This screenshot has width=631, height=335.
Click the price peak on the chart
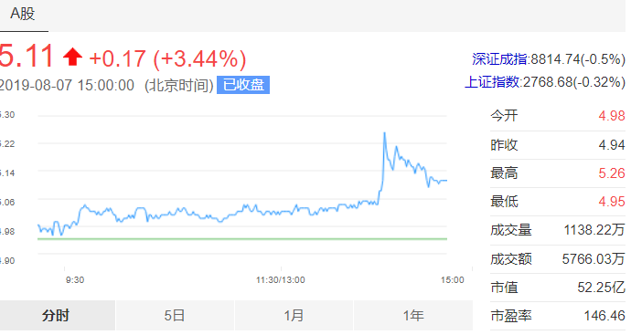(385, 133)
